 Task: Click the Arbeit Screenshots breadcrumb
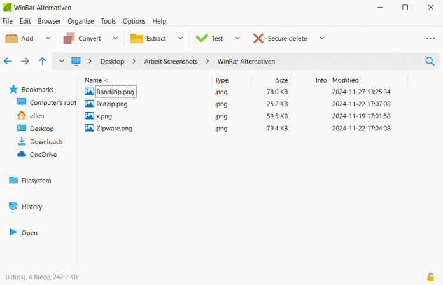coord(170,61)
